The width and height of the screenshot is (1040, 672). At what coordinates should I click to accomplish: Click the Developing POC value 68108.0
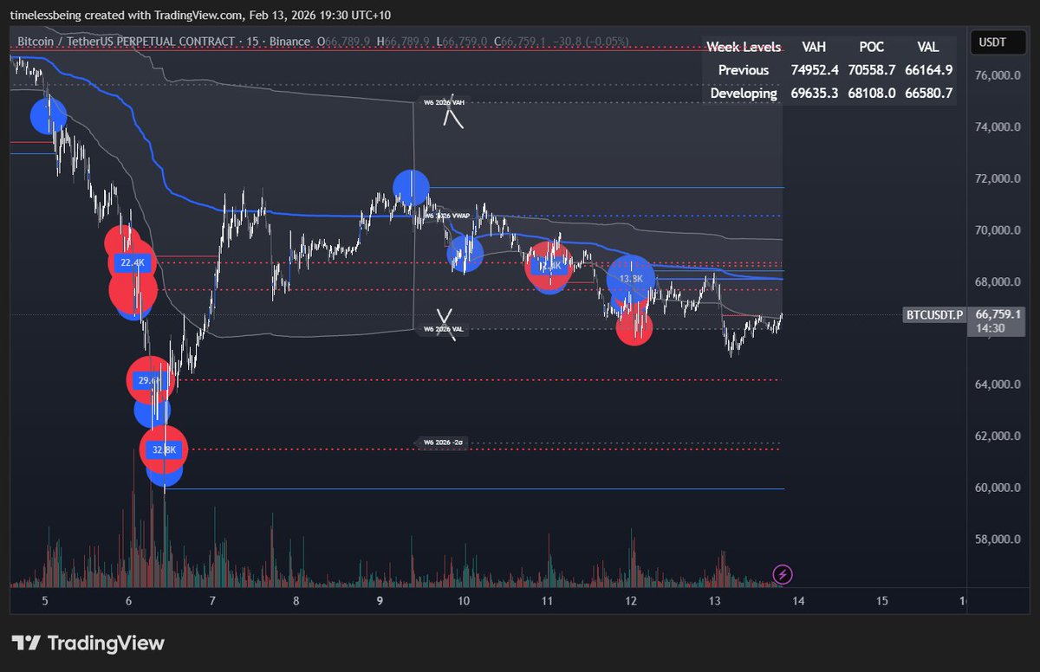874,94
